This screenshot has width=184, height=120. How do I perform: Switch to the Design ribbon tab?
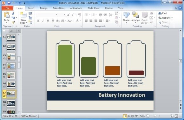click(x=44, y=8)
